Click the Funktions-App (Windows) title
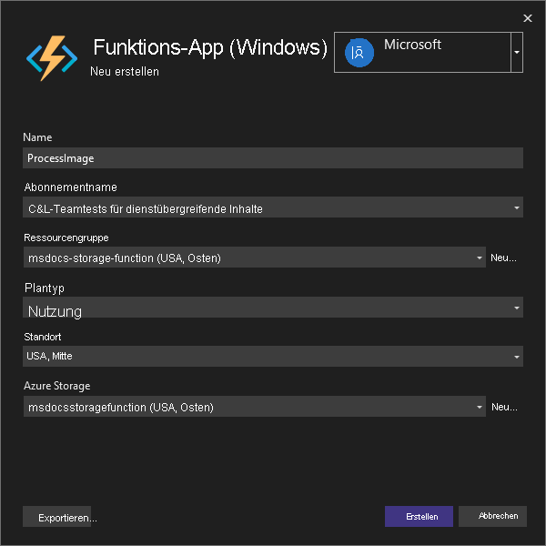The height and width of the screenshot is (546, 546). click(x=211, y=47)
